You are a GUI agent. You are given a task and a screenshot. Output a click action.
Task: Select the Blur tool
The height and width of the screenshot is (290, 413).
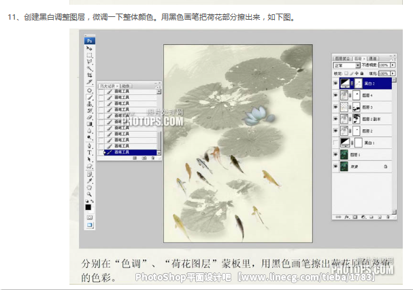pos(89,130)
